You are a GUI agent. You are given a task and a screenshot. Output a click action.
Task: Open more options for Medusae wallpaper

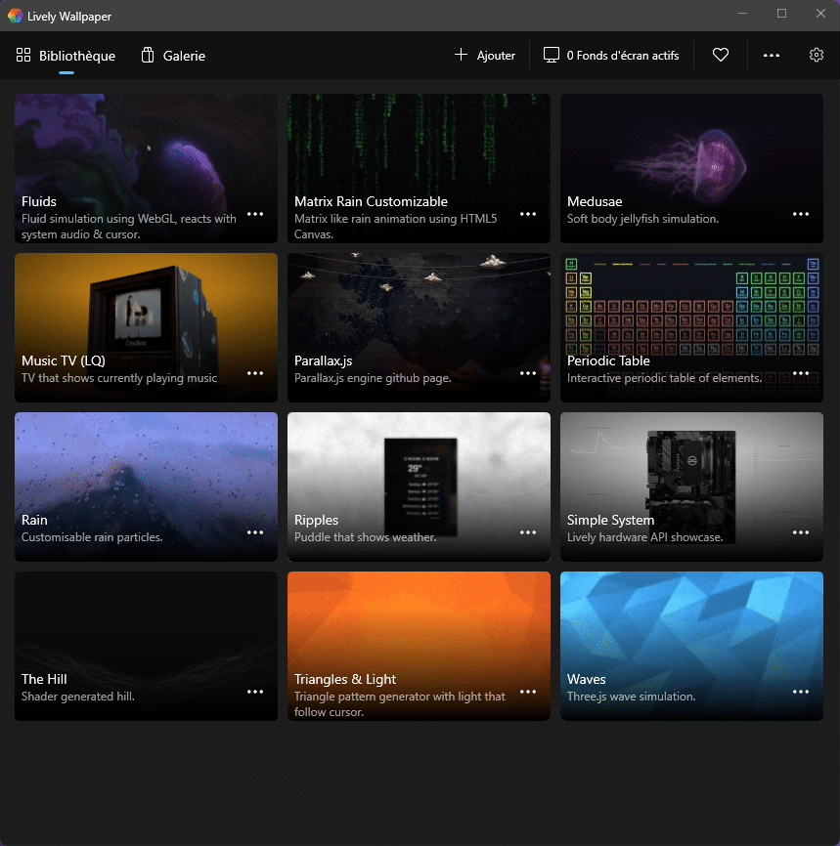click(x=801, y=214)
